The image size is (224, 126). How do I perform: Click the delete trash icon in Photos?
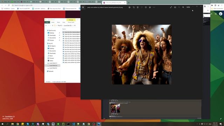(x=138, y=7)
